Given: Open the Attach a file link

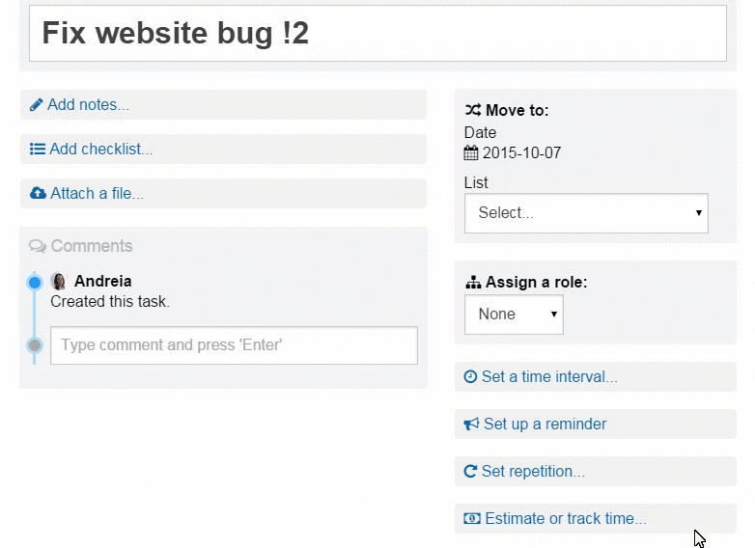Looking at the screenshot, I should point(97,193).
